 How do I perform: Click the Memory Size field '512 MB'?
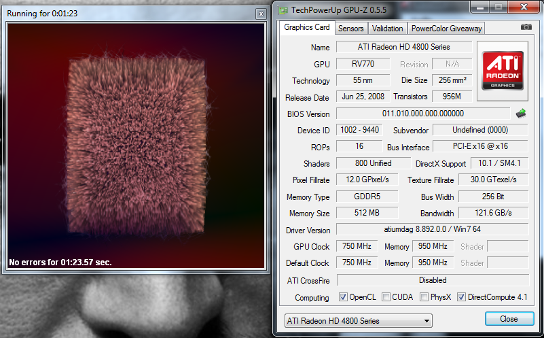(367, 213)
